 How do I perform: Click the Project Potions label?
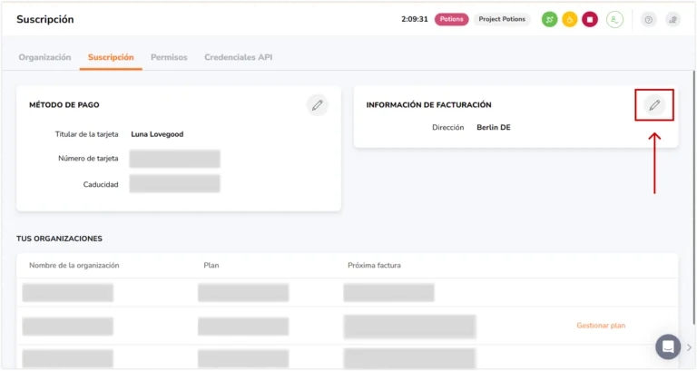[x=502, y=19]
